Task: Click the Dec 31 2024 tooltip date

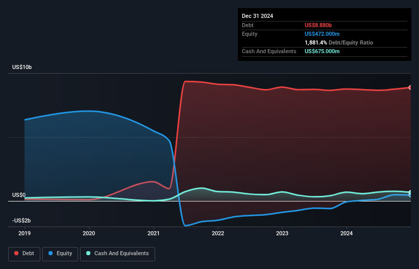Action: (257, 16)
